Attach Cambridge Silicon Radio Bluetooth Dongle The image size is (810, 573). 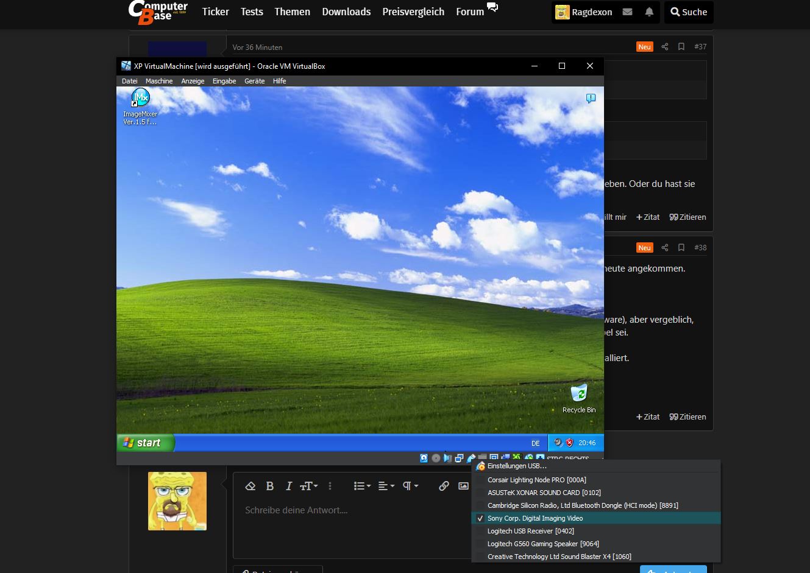[597, 505]
